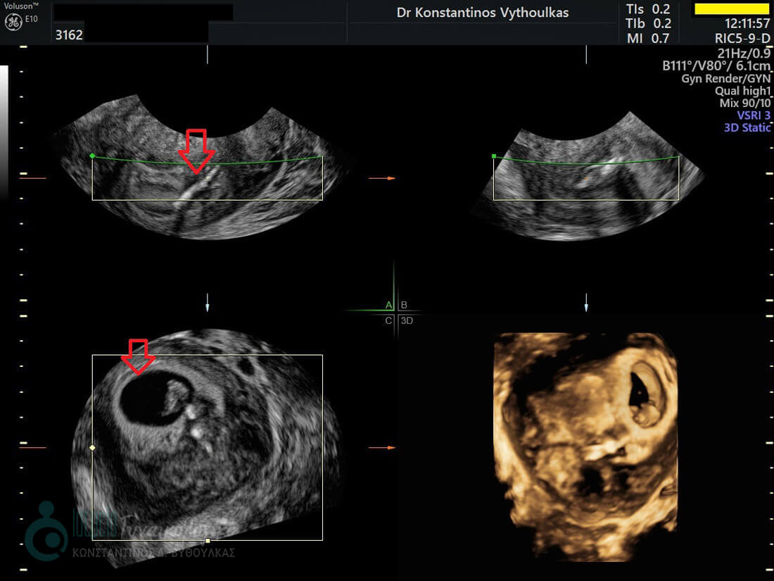Click the green square handle on plane B
This screenshot has width=774, height=581.
494,156
